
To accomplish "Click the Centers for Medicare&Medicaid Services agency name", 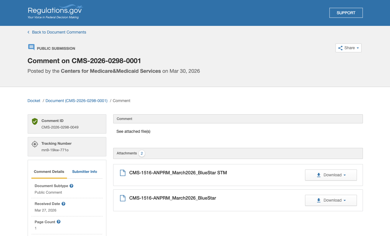I will (x=111, y=71).
